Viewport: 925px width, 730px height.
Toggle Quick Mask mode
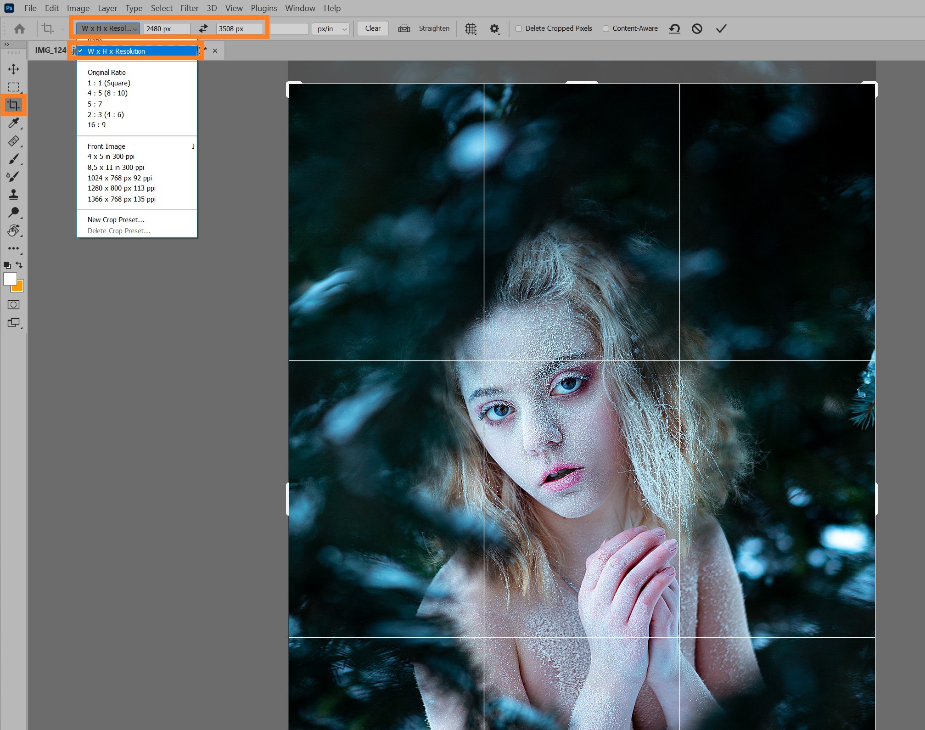click(13, 304)
